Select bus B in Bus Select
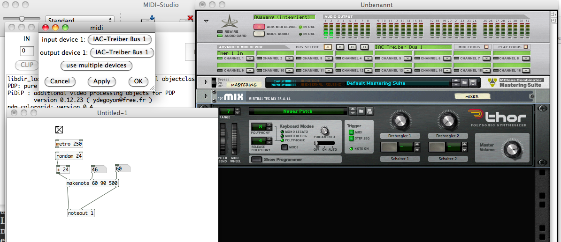The height and width of the screenshot is (242, 561). [340, 47]
